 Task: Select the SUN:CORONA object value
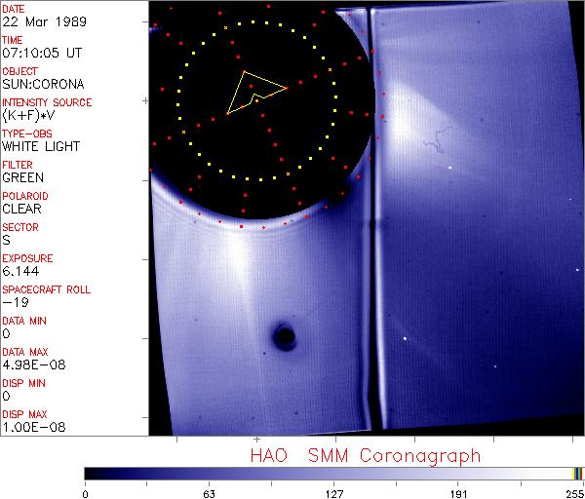coord(41,84)
